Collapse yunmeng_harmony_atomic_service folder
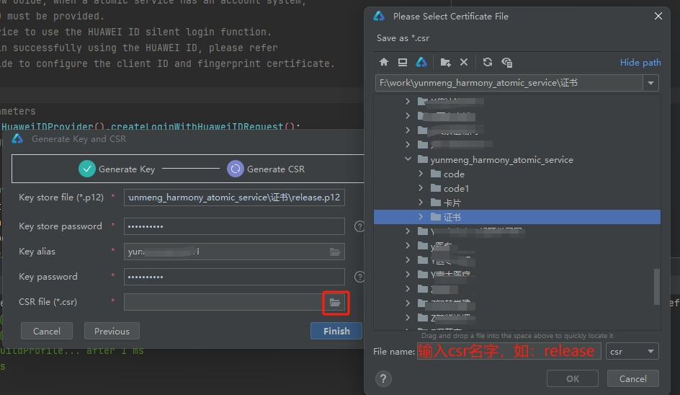 pos(408,159)
